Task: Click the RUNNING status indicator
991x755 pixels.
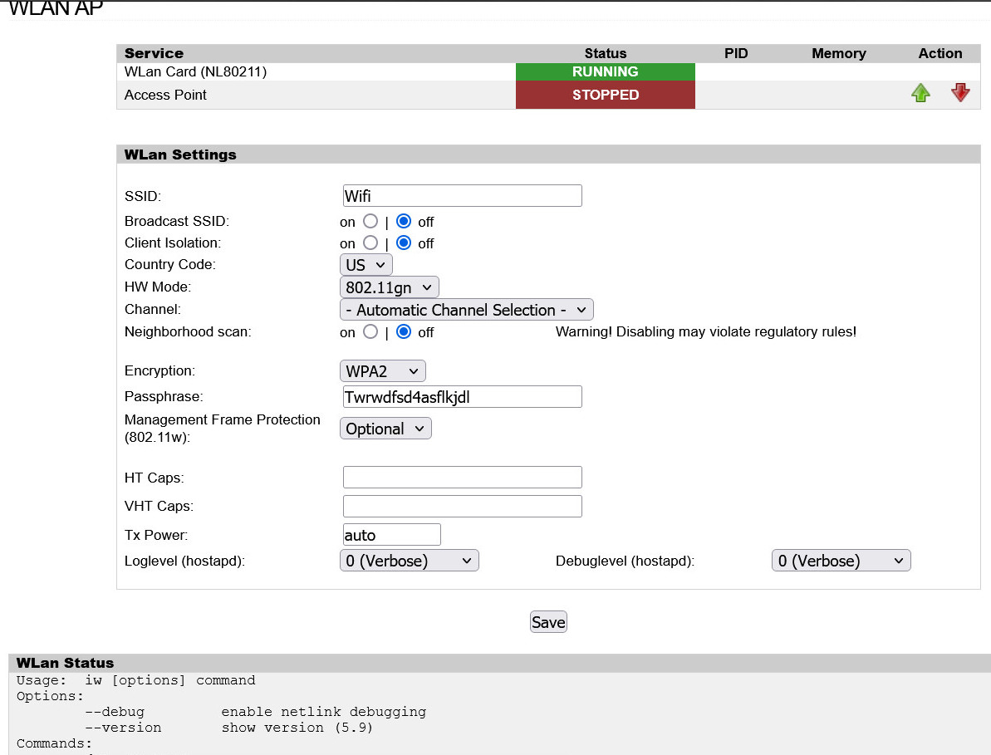Action: point(605,71)
